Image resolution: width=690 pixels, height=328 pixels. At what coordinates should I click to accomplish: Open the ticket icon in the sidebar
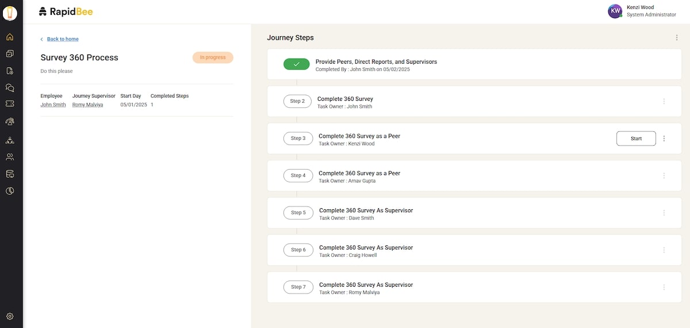point(10,104)
